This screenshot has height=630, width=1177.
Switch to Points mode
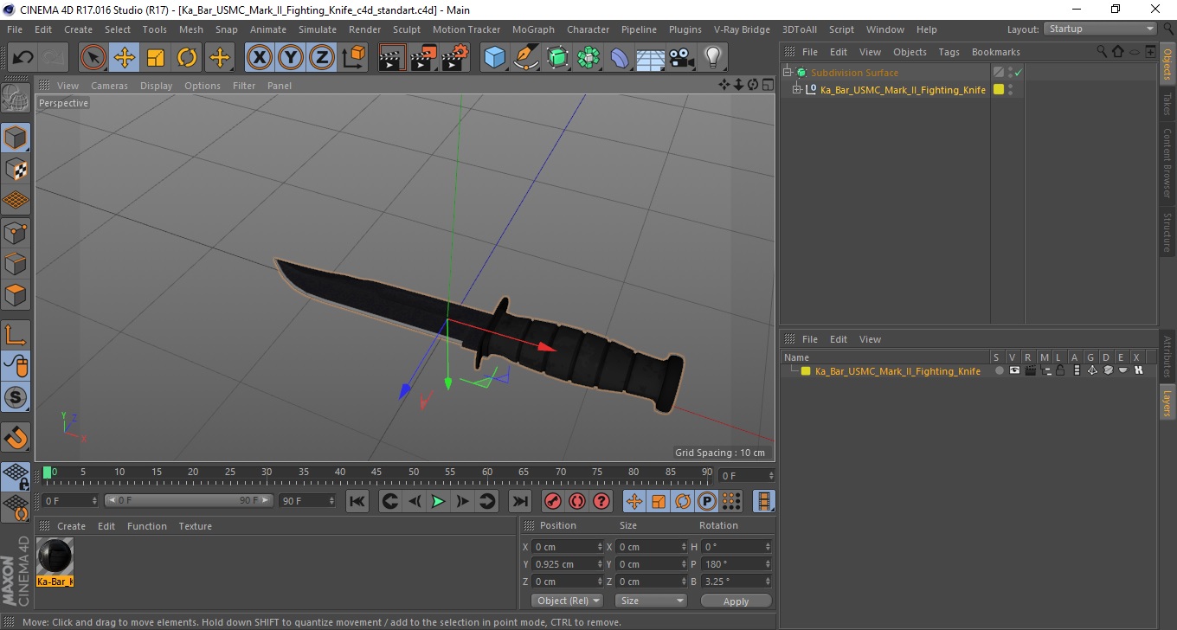tap(16, 232)
